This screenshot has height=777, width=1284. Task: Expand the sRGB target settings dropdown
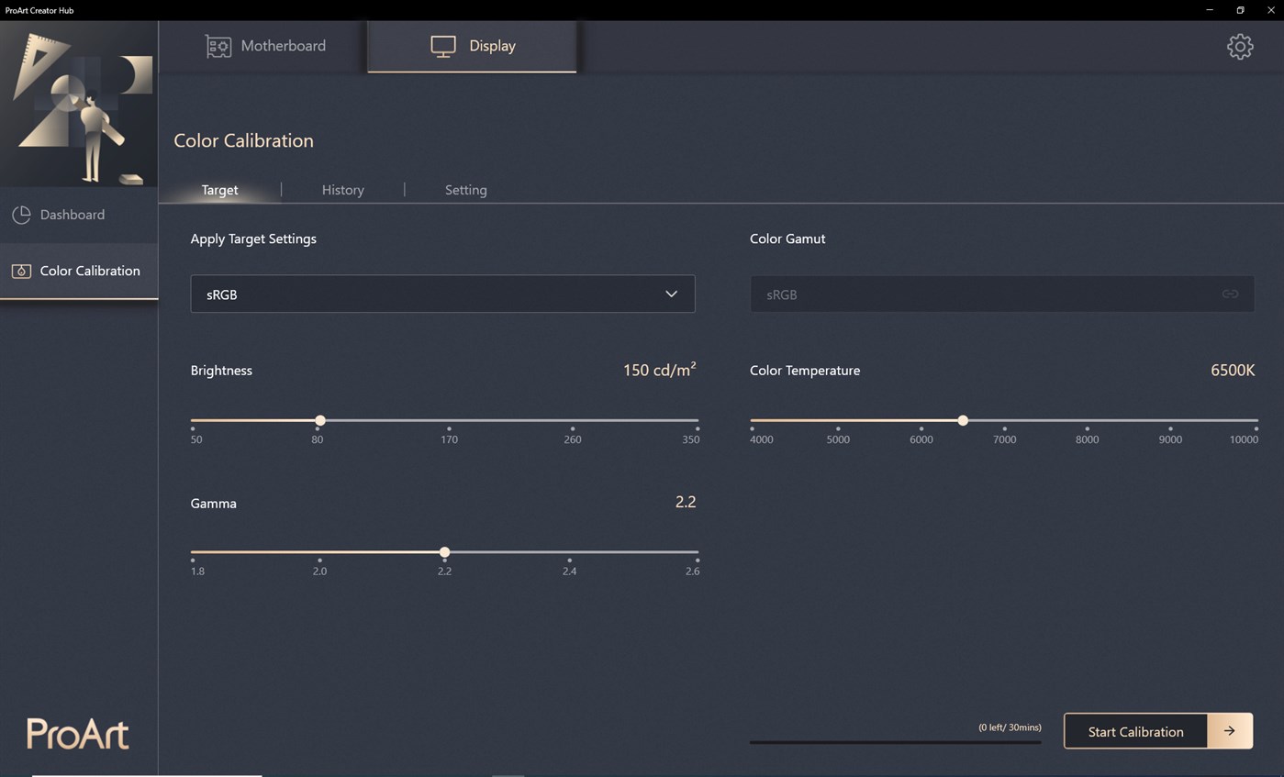pos(442,294)
